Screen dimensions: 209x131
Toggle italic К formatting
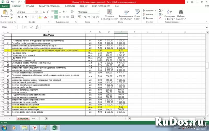pos(22,17)
